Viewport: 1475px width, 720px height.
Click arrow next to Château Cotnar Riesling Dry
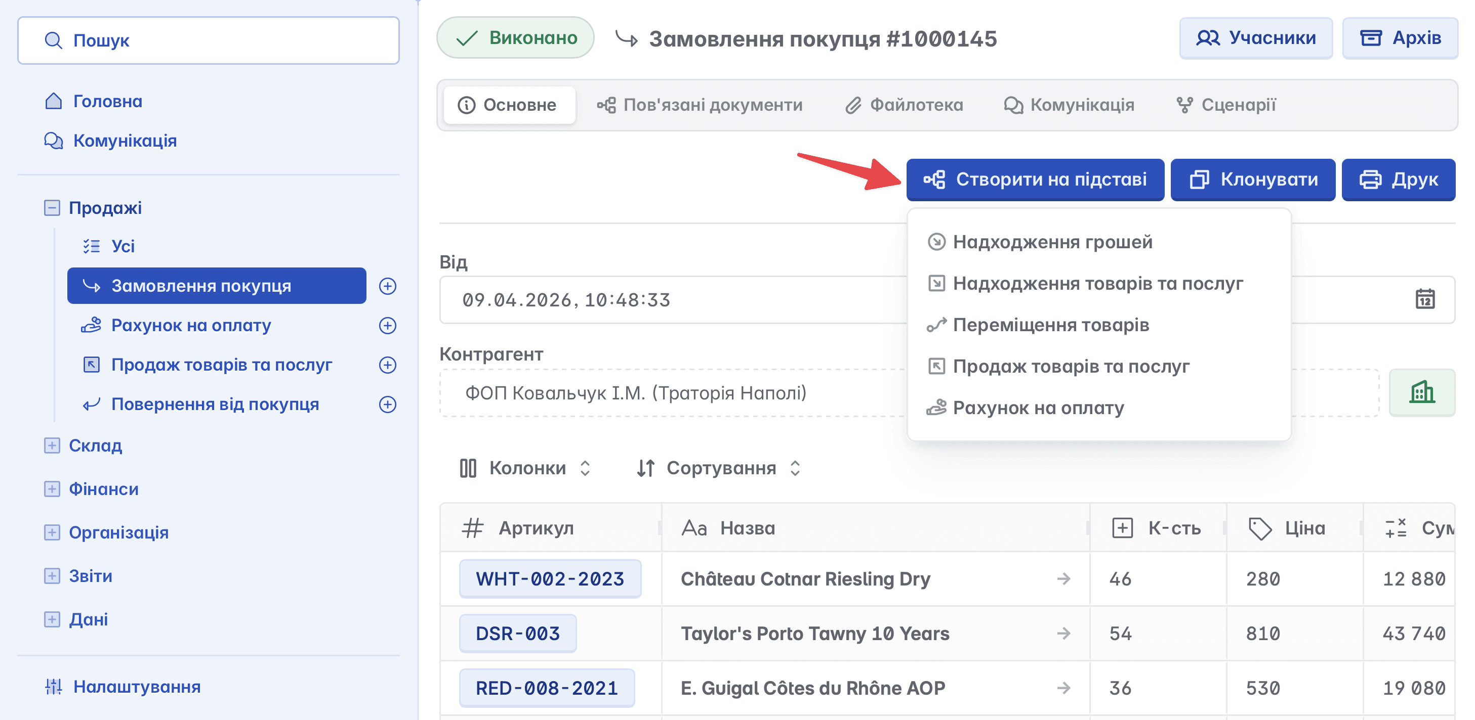click(1063, 579)
